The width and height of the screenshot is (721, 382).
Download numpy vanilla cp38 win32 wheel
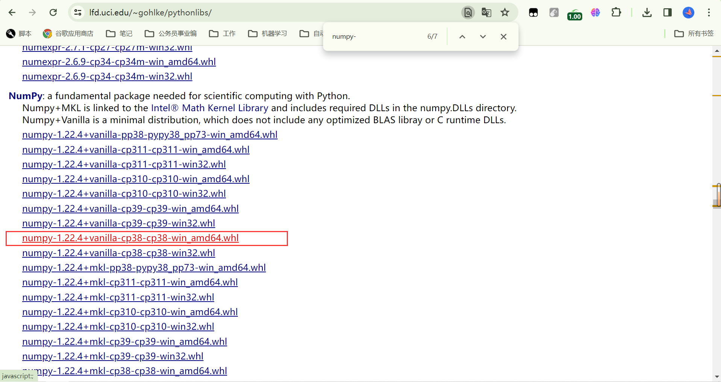(x=118, y=253)
